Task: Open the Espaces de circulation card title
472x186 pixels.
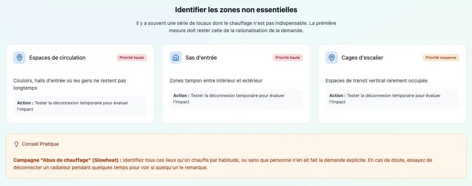Action: pyautogui.click(x=57, y=58)
